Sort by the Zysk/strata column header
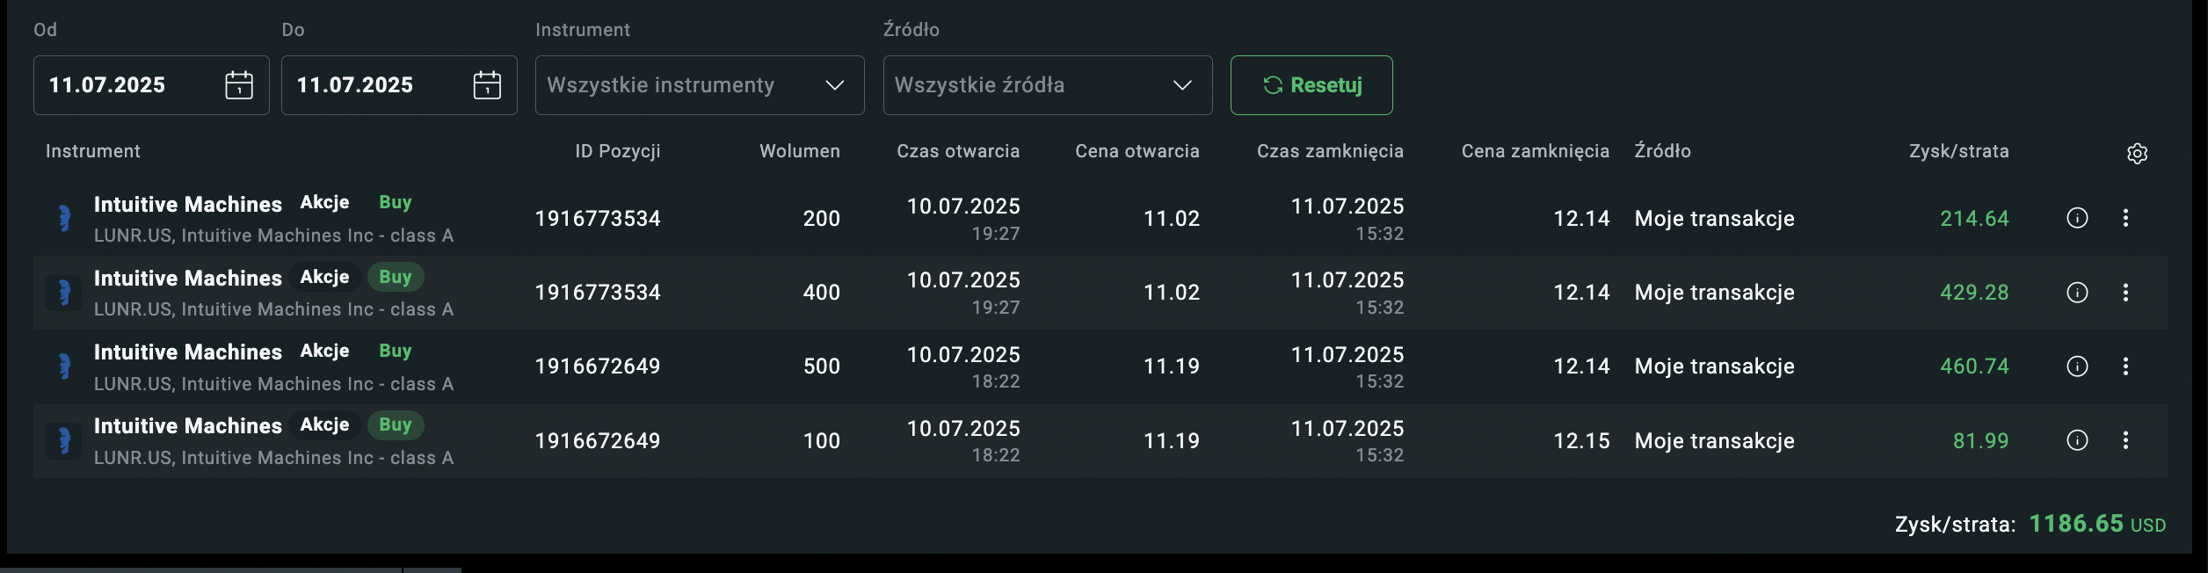Image resolution: width=2208 pixels, height=573 pixels. [1958, 151]
